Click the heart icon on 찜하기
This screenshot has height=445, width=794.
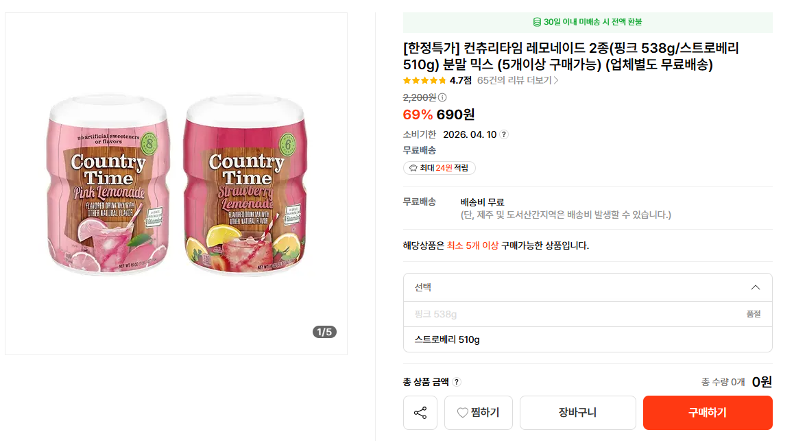(463, 413)
